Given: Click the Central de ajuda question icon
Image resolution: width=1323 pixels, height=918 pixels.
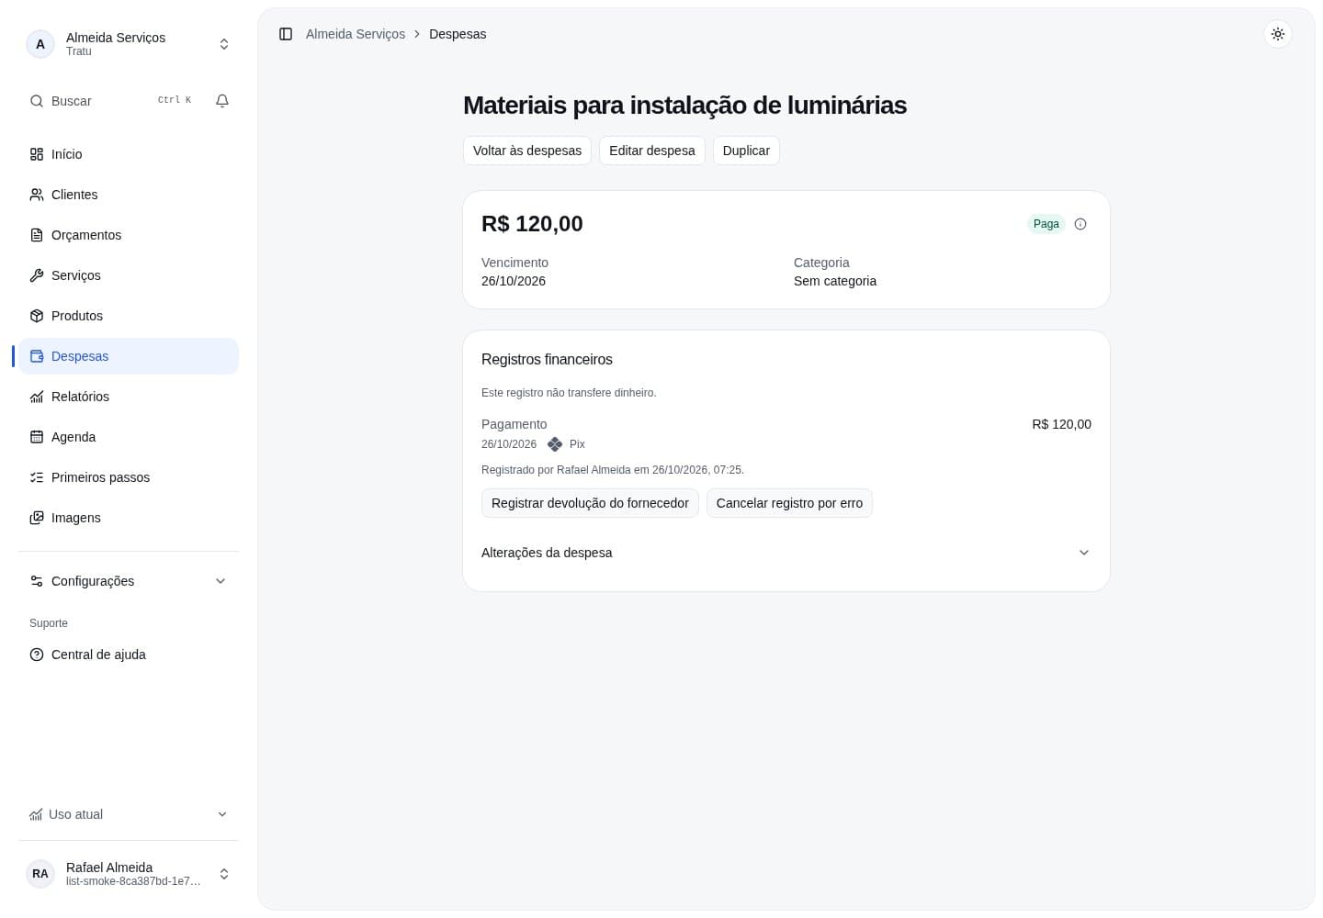Looking at the screenshot, I should point(37,655).
